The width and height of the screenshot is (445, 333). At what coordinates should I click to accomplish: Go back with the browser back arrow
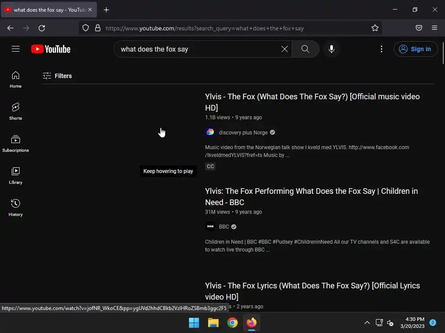pyautogui.click(x=10, y=28)
